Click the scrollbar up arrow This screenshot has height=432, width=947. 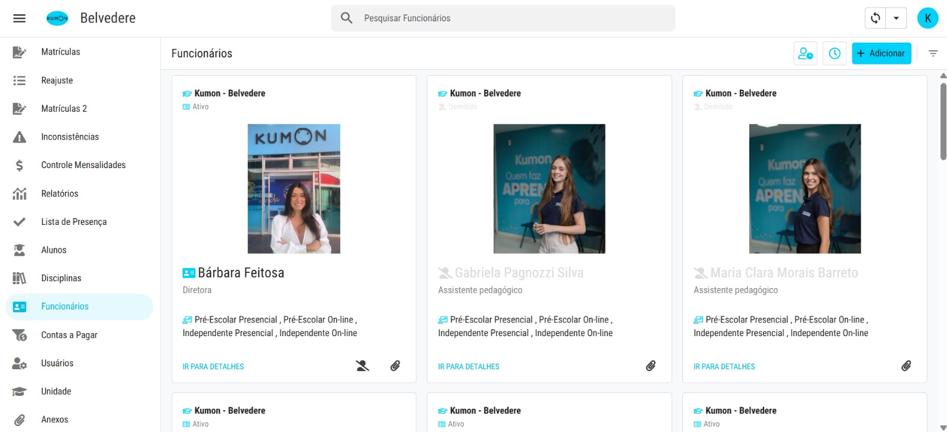click(x=943, y=76)
